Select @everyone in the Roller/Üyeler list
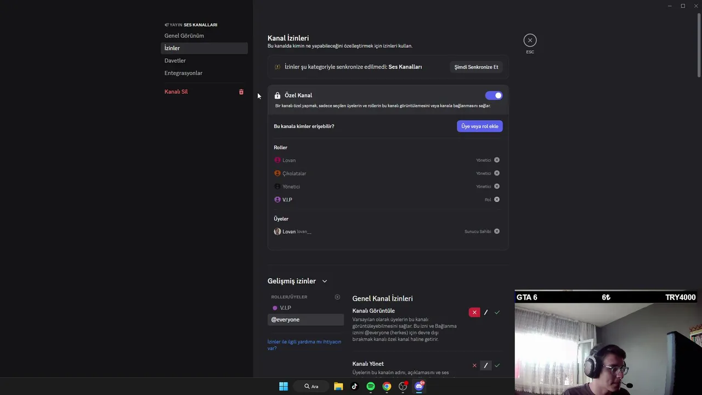The image size is (702, 395). point(305,319)
